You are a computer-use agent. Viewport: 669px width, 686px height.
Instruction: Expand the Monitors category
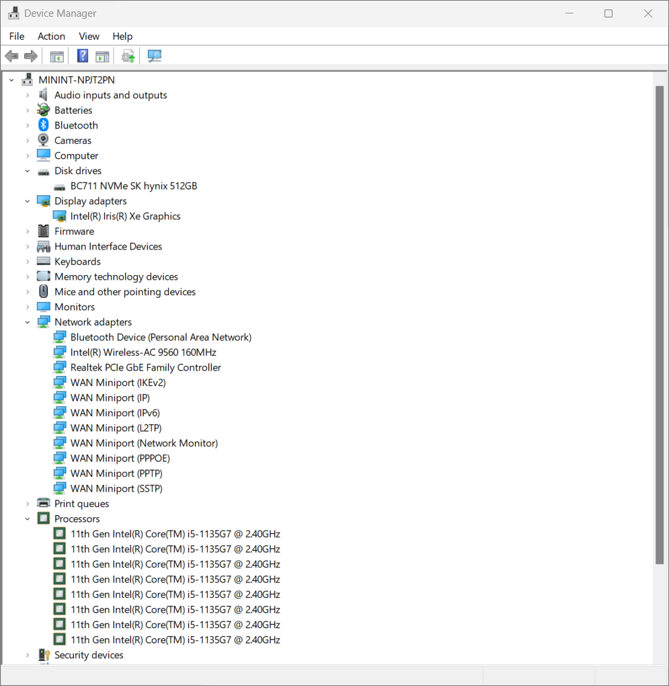point(28,307)
